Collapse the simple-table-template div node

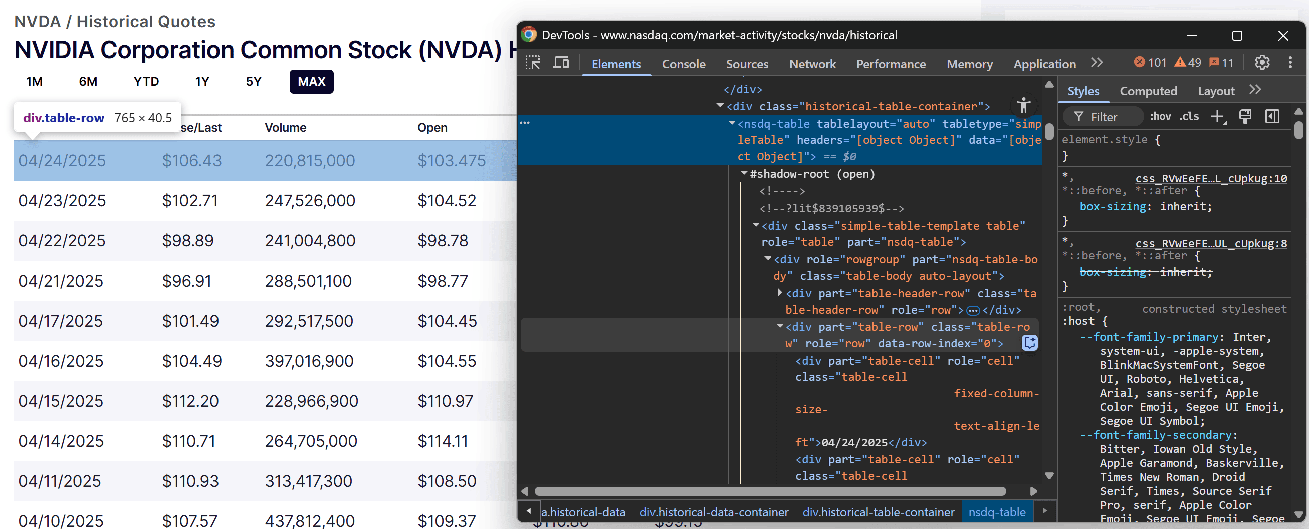click(x=756, y=225)
